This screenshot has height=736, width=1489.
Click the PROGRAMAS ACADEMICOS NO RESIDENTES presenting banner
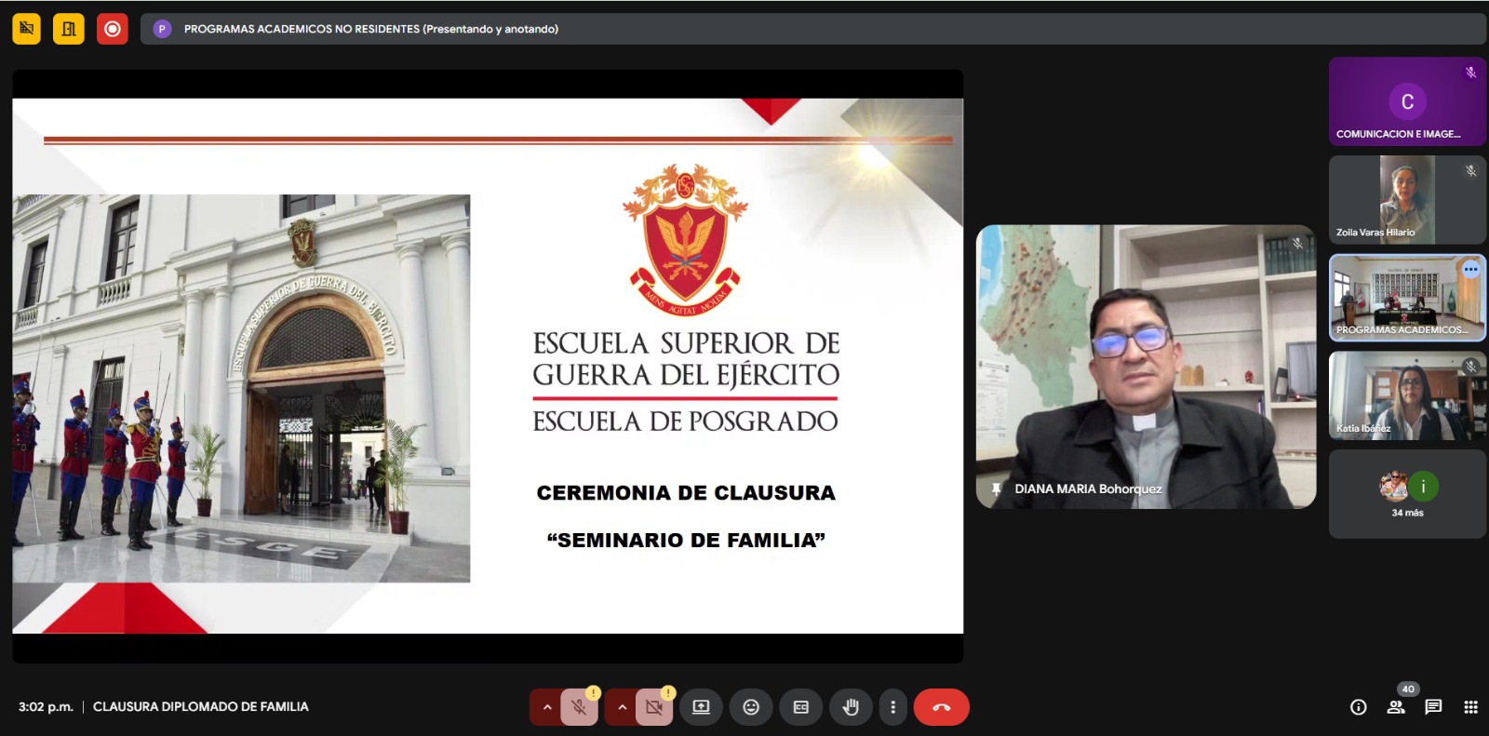[x=370, y=29]
